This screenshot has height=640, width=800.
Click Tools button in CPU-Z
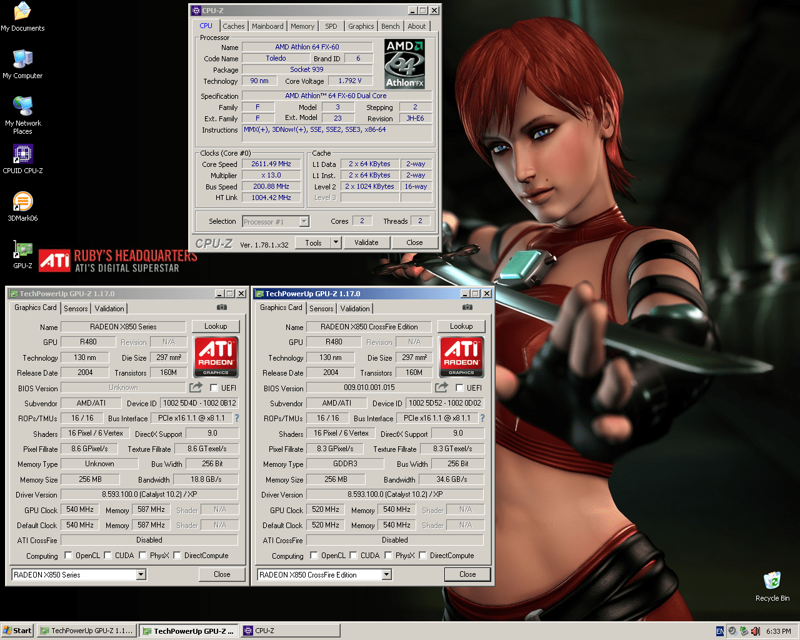pos(314,242)
